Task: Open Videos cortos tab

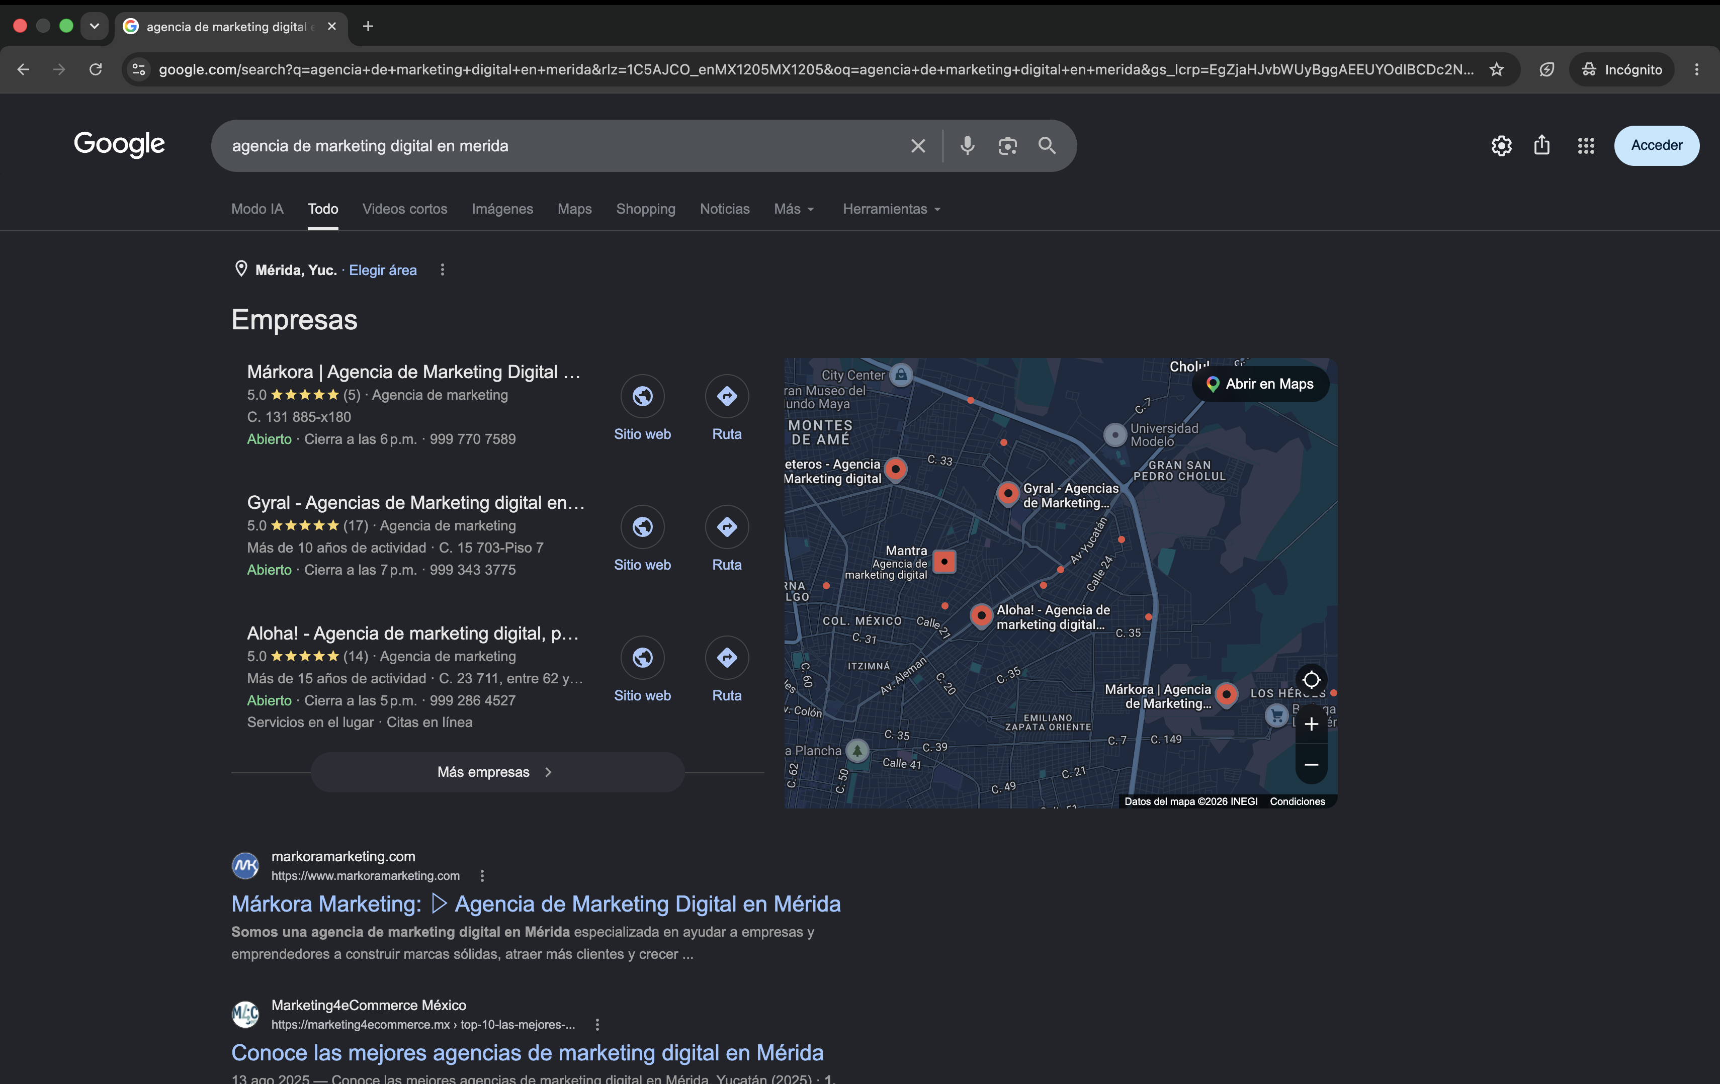Action: pyautogui.click(x=405, y=209)
